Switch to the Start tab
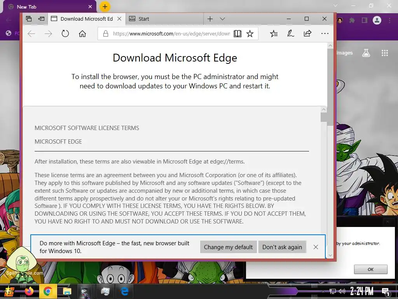Viewport: 398px width, 299px height. [164, 19]
